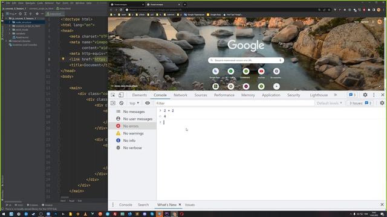Open the top JavaScript context dropdown
Image resolution: width=387 pixels, height=217 pixels.
click(x=134, y=103)
